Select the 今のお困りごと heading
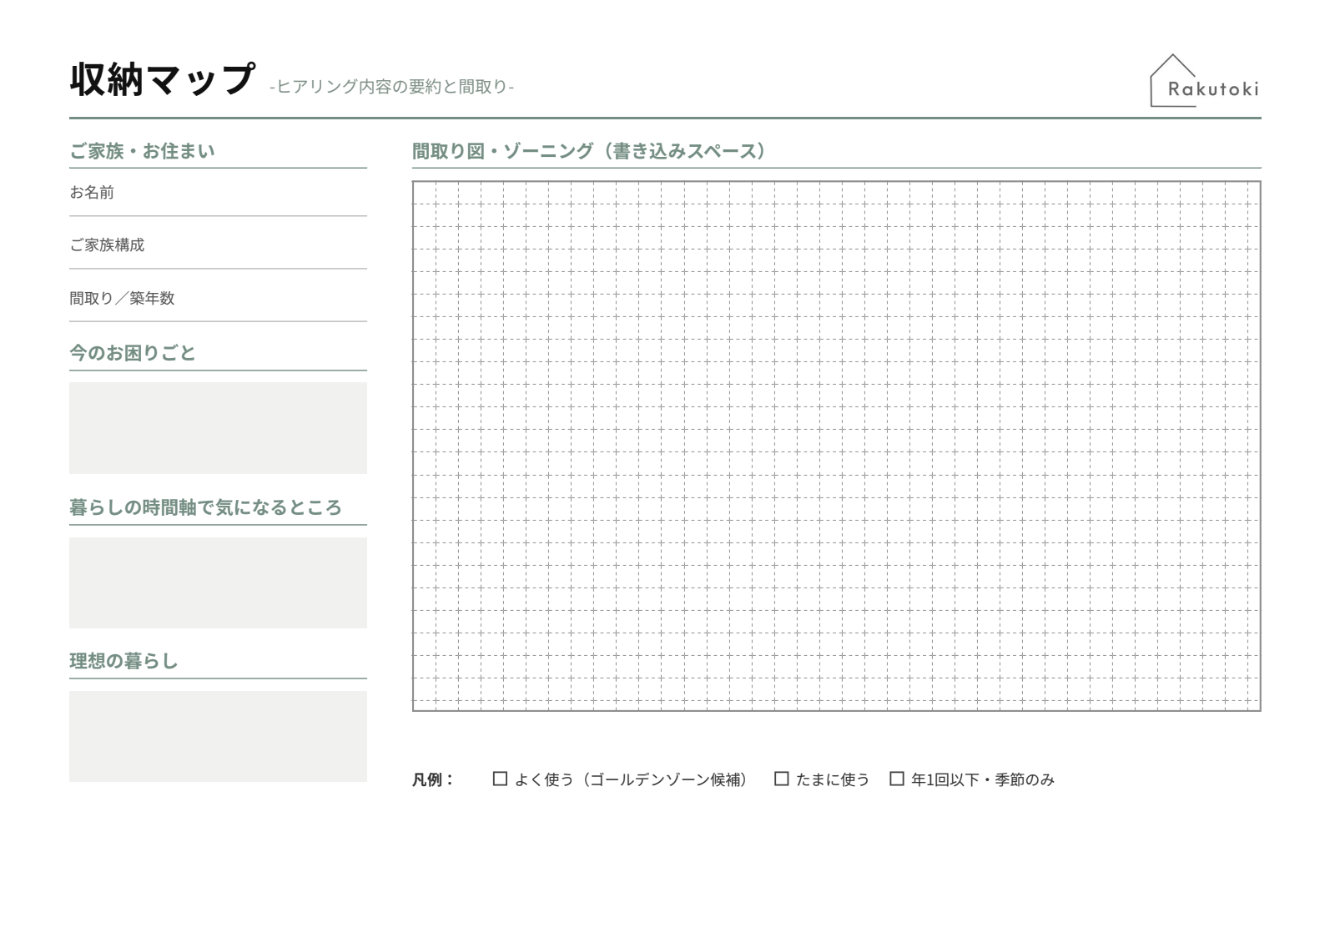The height and width of the screenshot is (938, 1330). [132, 353]
